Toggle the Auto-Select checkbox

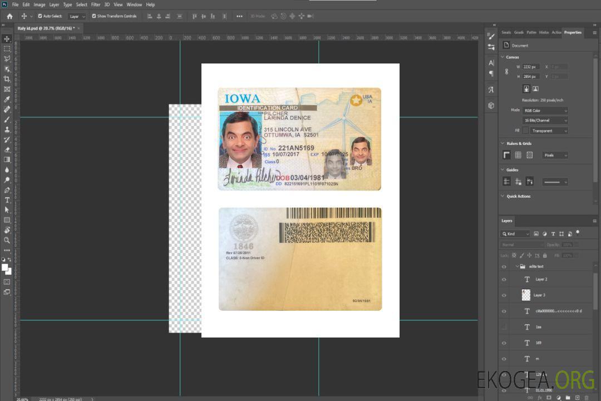40,16
